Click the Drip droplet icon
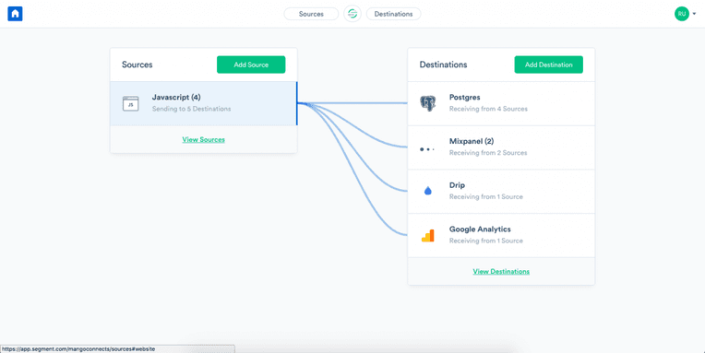The image size is (705, 353). click(x=427, y=191)
